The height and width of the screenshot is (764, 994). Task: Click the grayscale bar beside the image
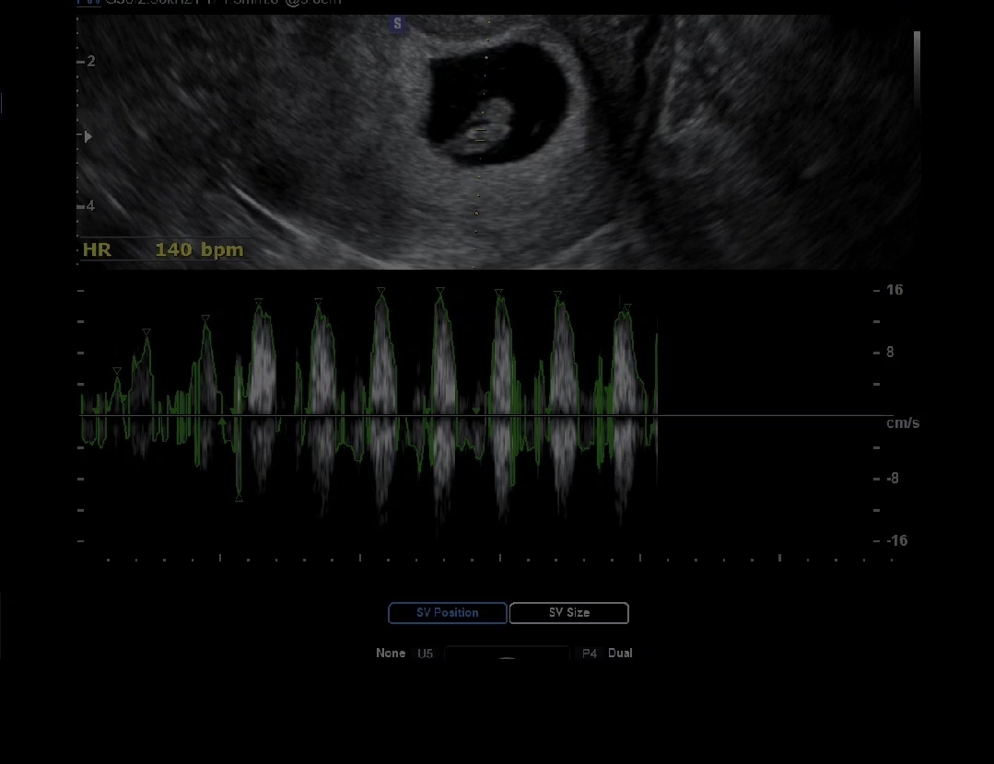point(917,69)
